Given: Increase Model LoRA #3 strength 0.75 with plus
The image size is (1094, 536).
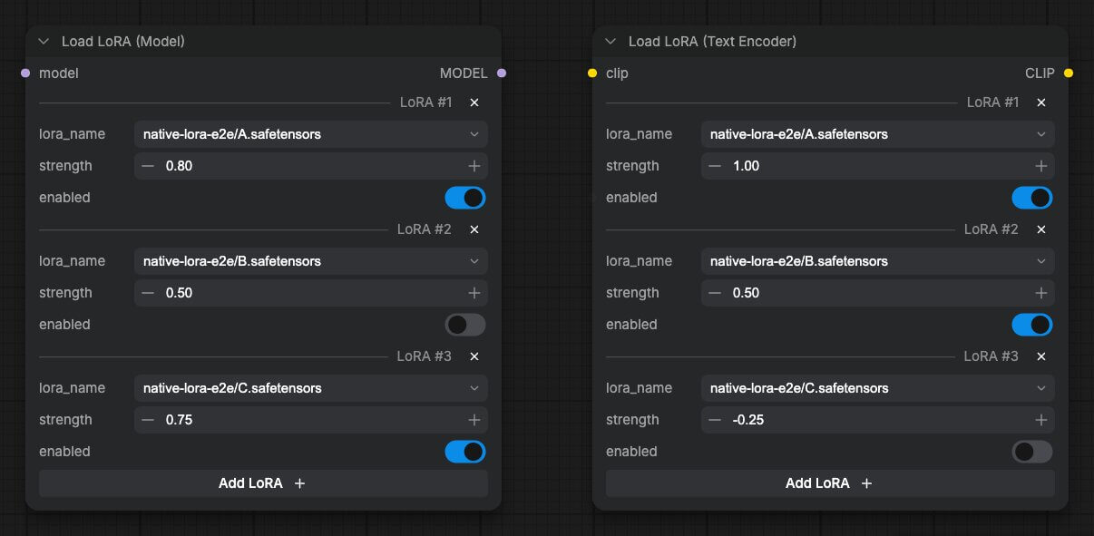Looking at the screenshot, I should (x=474, y=420).
